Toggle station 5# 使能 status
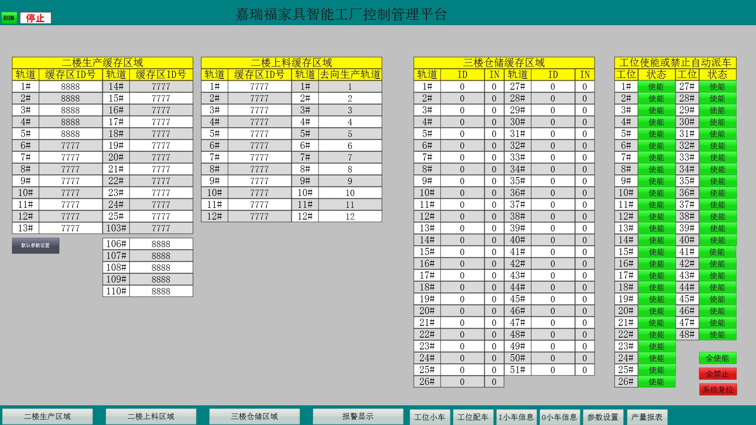 coord(656,134)
